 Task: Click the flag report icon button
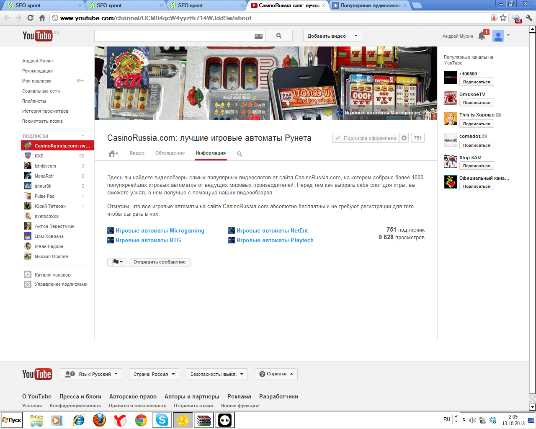tap(117, 262)
